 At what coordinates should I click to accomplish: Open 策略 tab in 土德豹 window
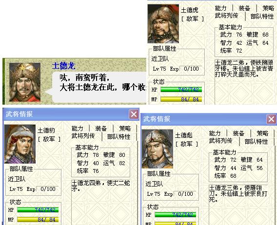[125, 129]
